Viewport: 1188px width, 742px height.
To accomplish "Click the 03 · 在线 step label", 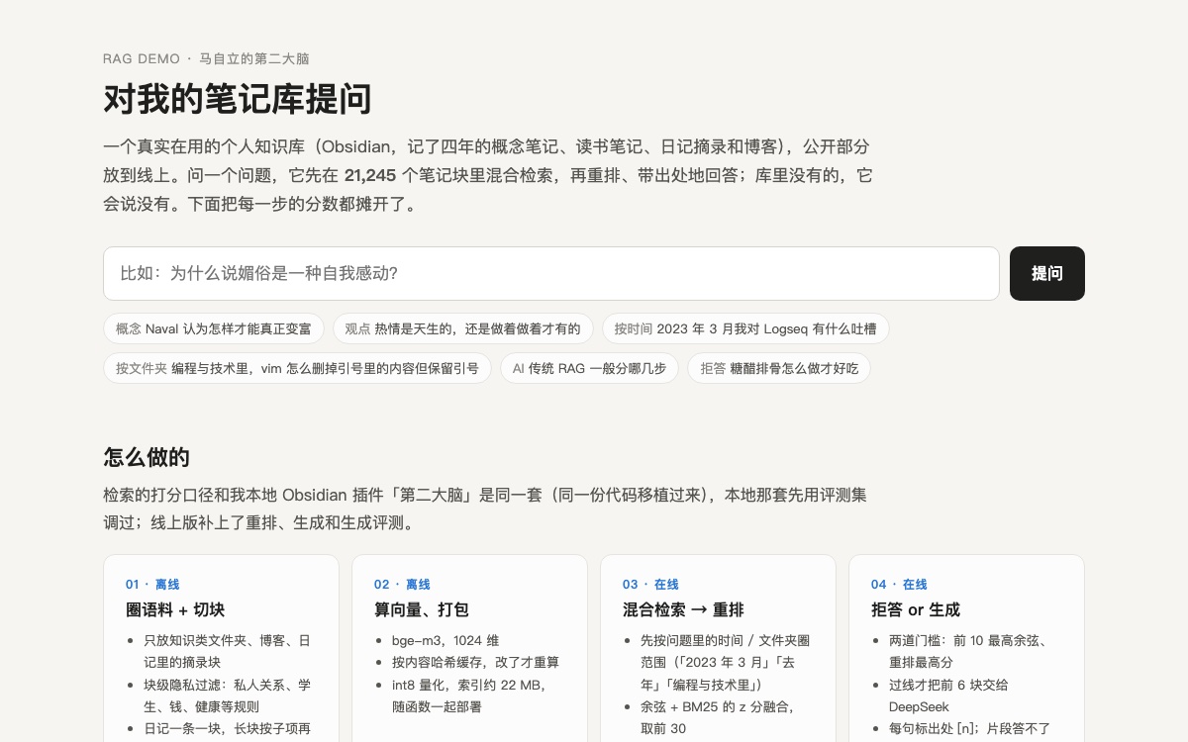I will click(x=650, y=585).
